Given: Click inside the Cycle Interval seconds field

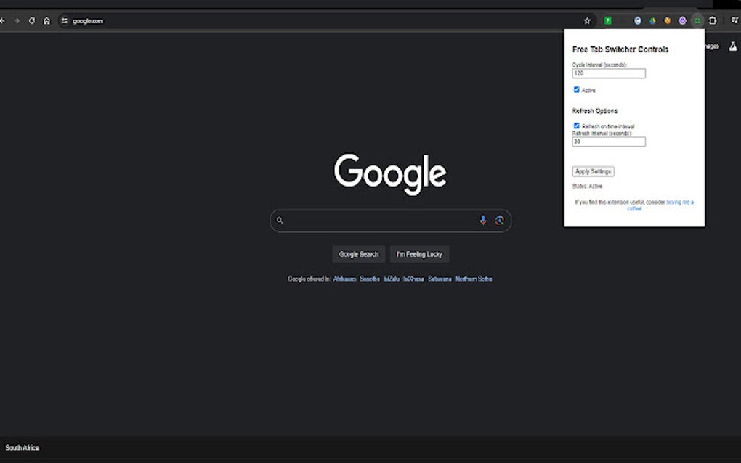Looking at the screenshot, I should [610, 73].
